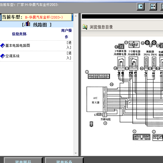Image resolution: width=163 pixels, height=163 pixels.
Task: Click circled number 19 in the diagram
Action: click(112, 84)
